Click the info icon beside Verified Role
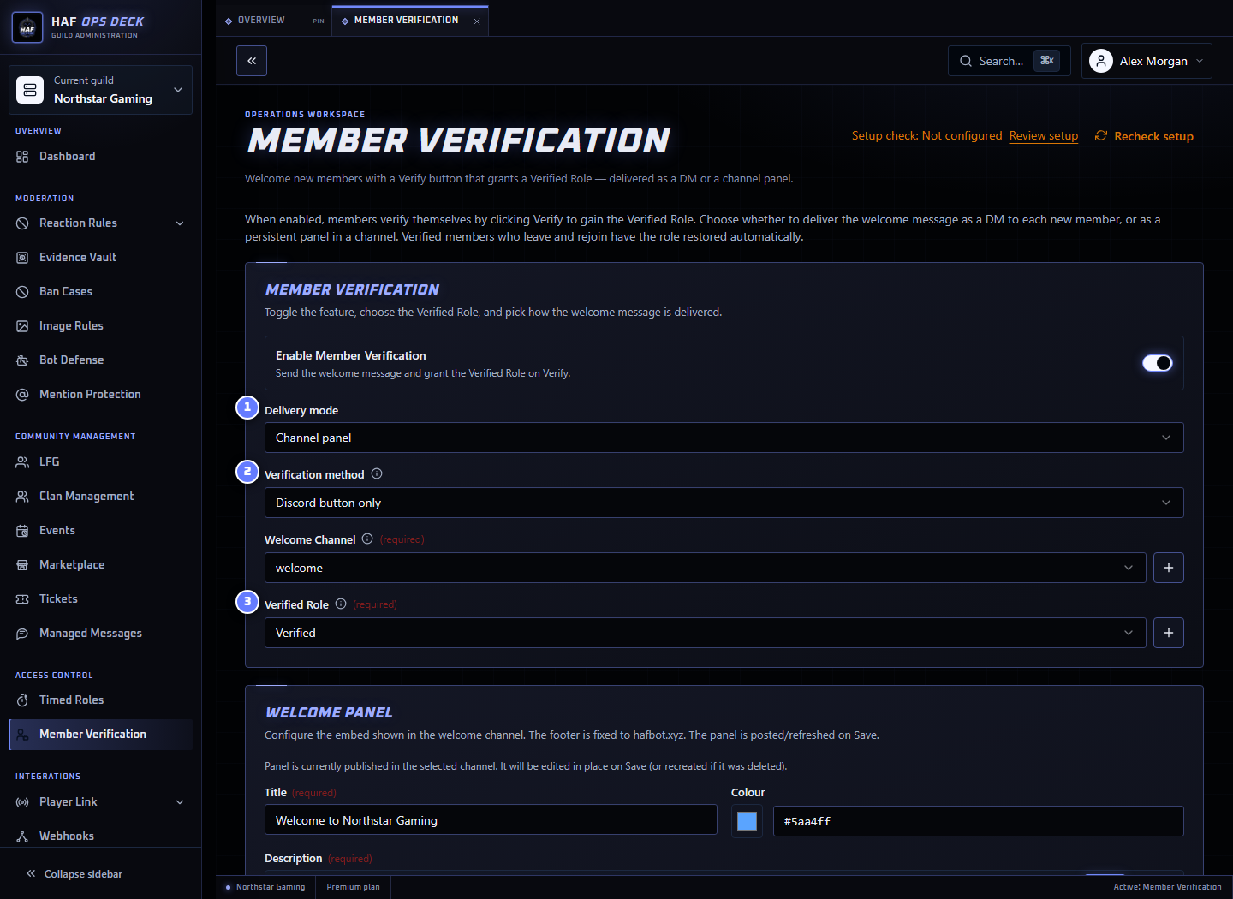1233x899 pixels. (341, 604)
